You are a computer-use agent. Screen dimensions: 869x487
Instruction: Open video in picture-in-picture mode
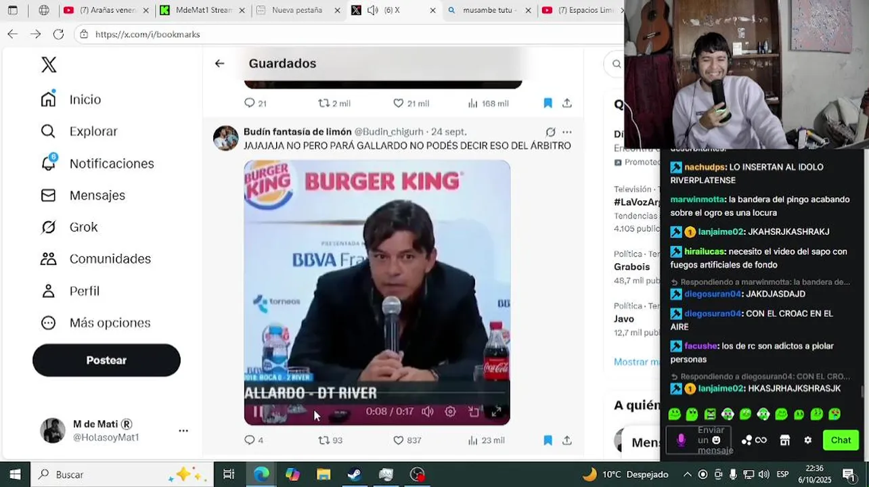pos(474,411)
